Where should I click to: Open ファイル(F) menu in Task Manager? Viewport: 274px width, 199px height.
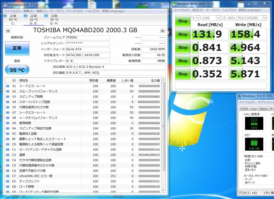click(x=247, y=102)
